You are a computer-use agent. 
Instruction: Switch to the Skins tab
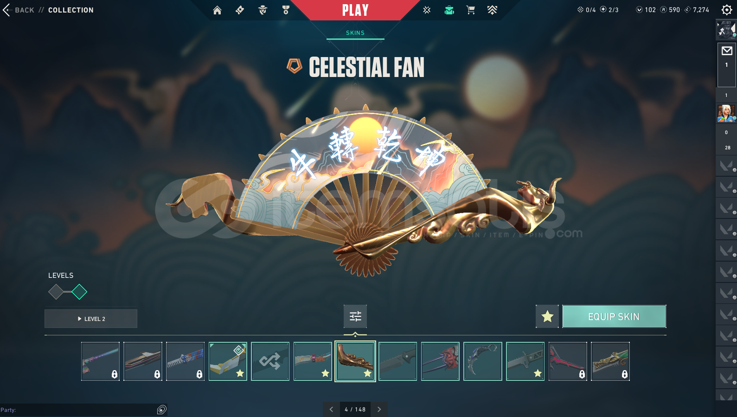[355, 33]
